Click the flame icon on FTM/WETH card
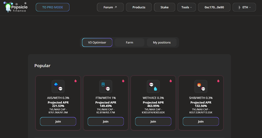Viewport: 262px width, 138px height. [123, 81]
